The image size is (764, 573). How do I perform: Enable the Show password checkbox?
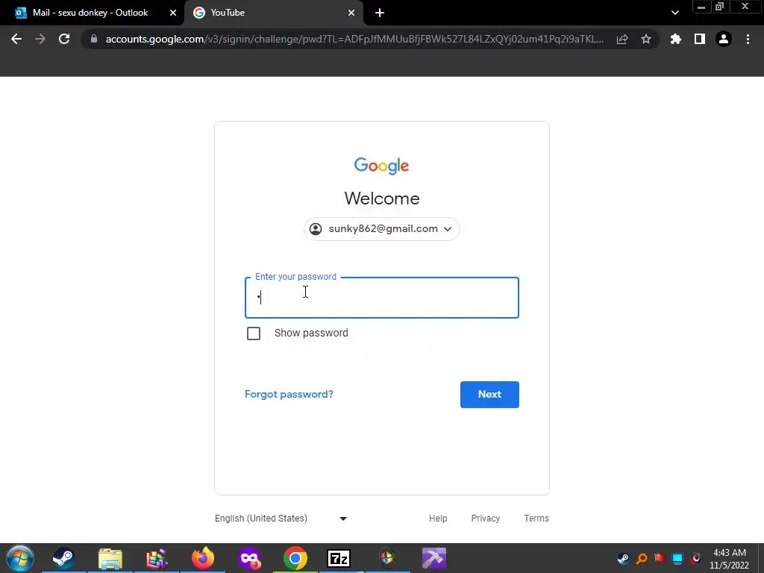coord(254,334)
